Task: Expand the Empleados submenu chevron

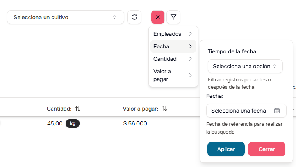Action: pyautogui.click(x=190, y=34)
